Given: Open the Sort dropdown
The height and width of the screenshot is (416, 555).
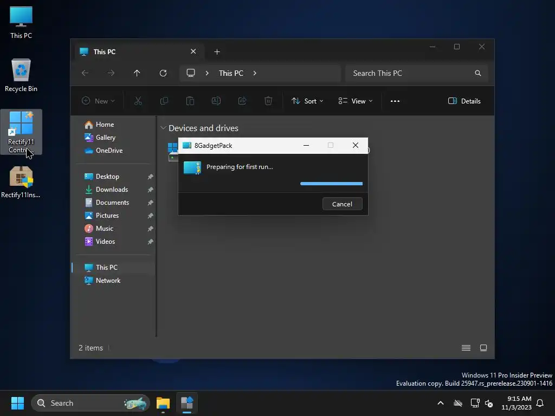Looking at the screenshot, I should click(x=307, y=101).
